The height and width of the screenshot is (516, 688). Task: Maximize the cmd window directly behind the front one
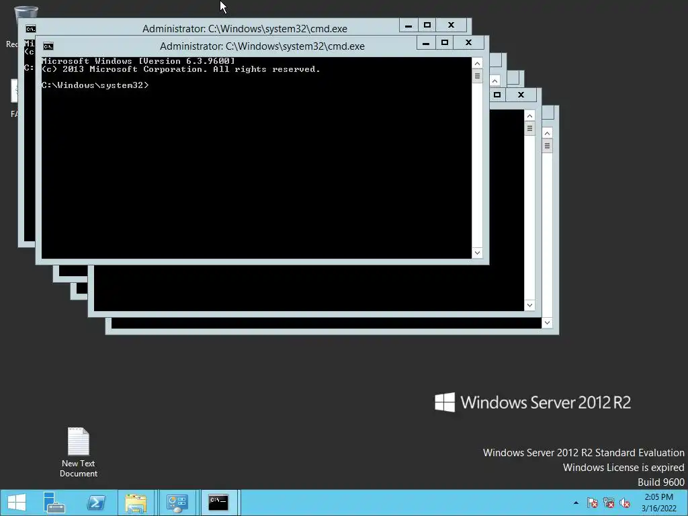[x=427, y=25]
